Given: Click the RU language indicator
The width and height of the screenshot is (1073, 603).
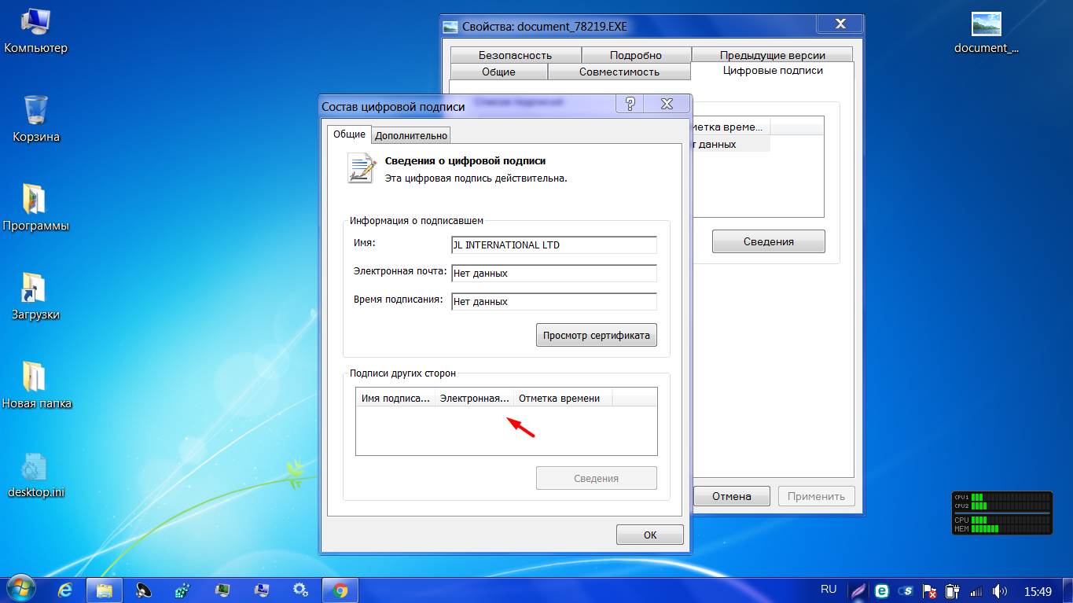Looking at the screenshot, I should [x=829, y=589].
